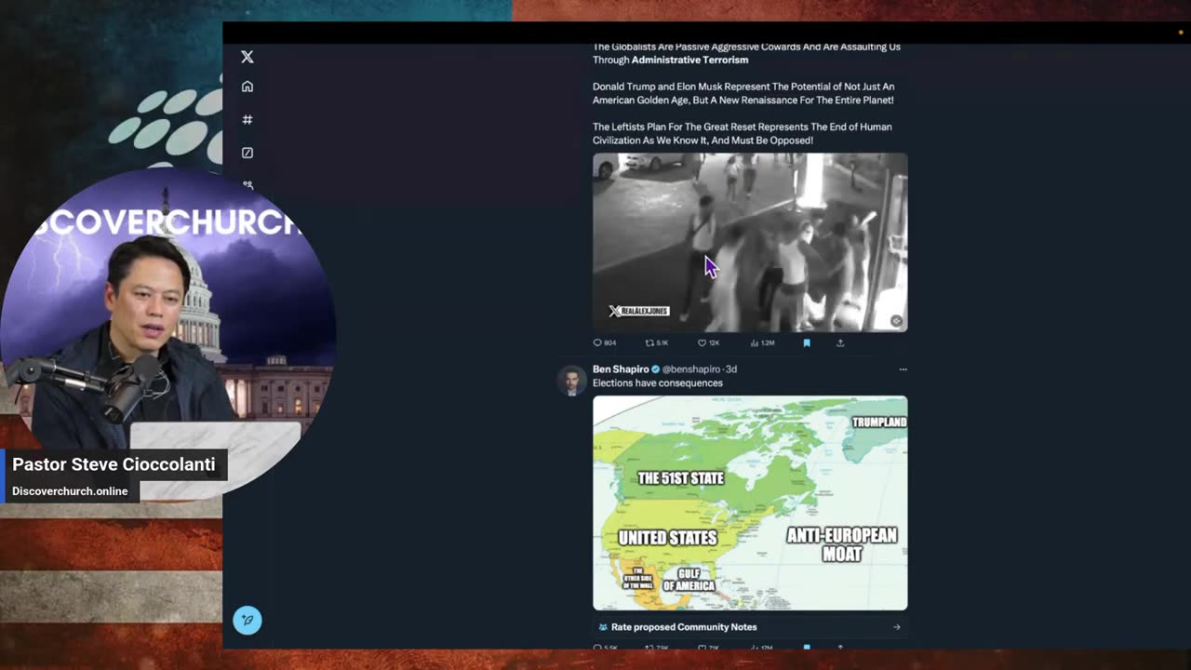Open Ben Shapiro display name link
The width and height of the screenshot is (1191, 670).
[x=621, y=369]
